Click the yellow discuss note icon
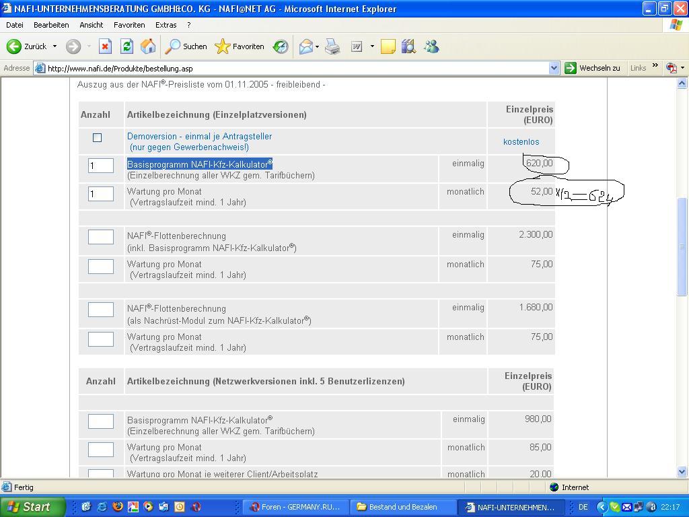This screenshot has height=517, width=689. (388, 46)
